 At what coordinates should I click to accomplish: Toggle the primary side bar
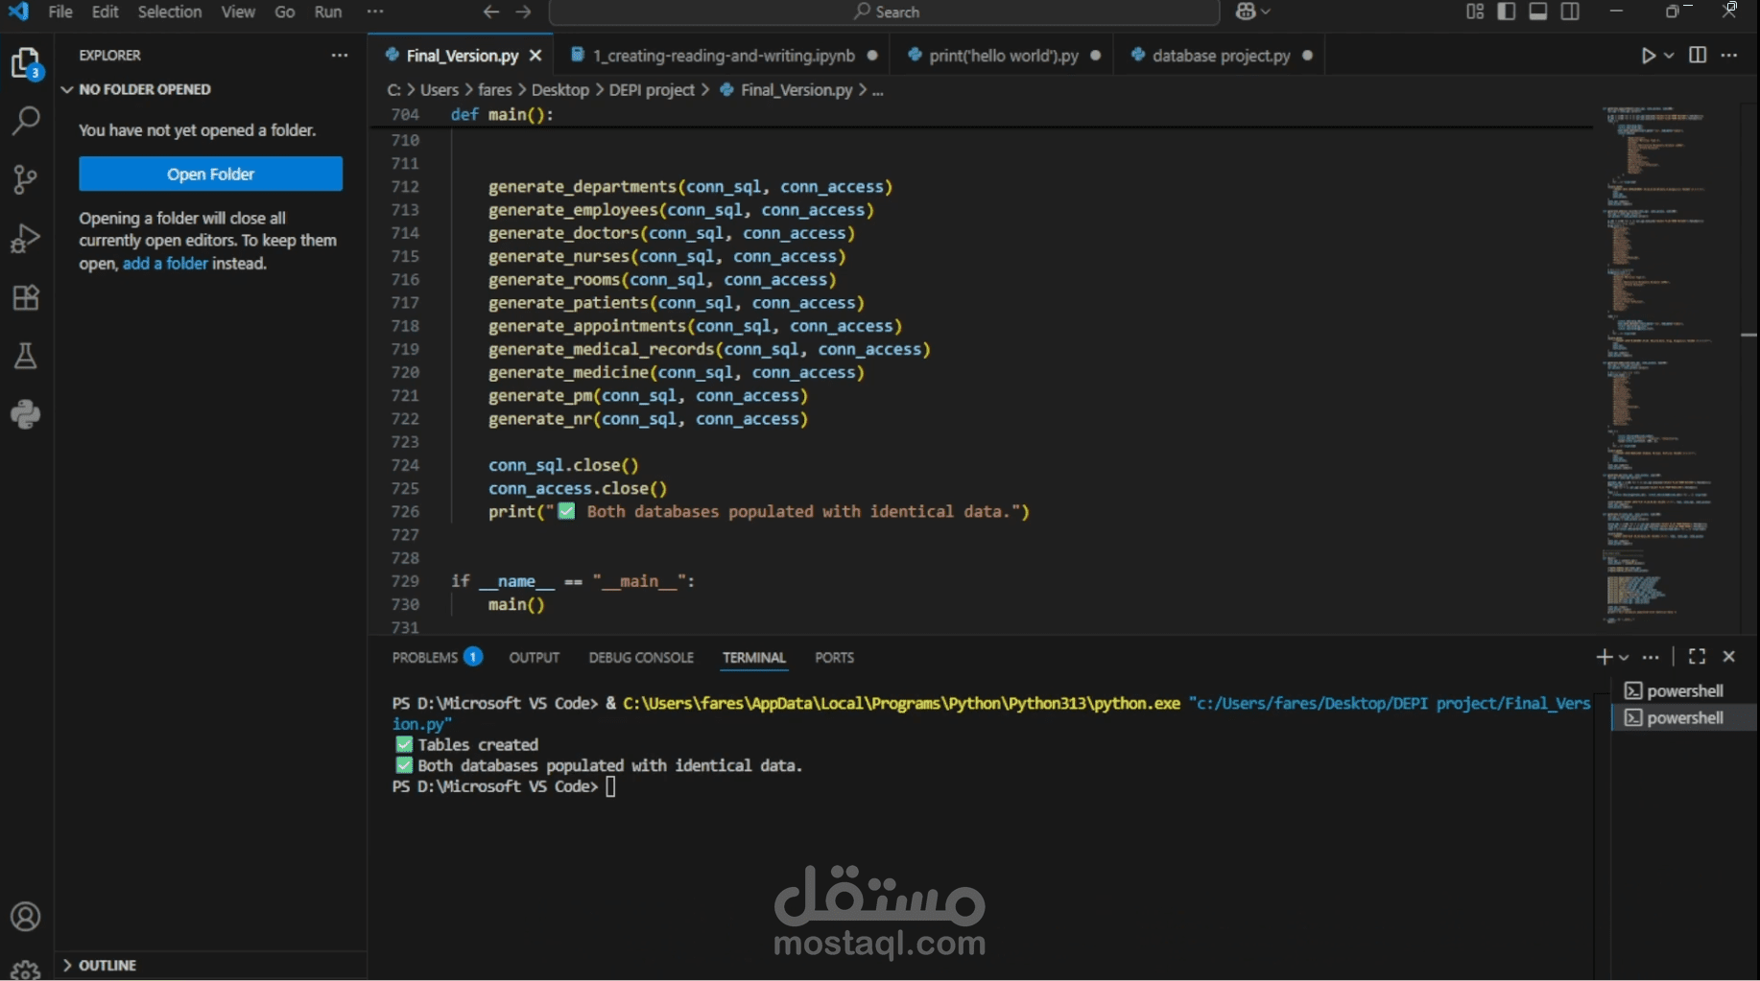[1507, 12]
